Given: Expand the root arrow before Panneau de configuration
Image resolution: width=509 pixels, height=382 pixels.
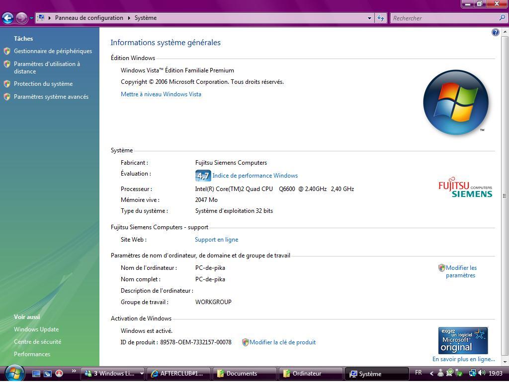Looking at the screenshot, I should pyautogui.click(x=50, y=18).
